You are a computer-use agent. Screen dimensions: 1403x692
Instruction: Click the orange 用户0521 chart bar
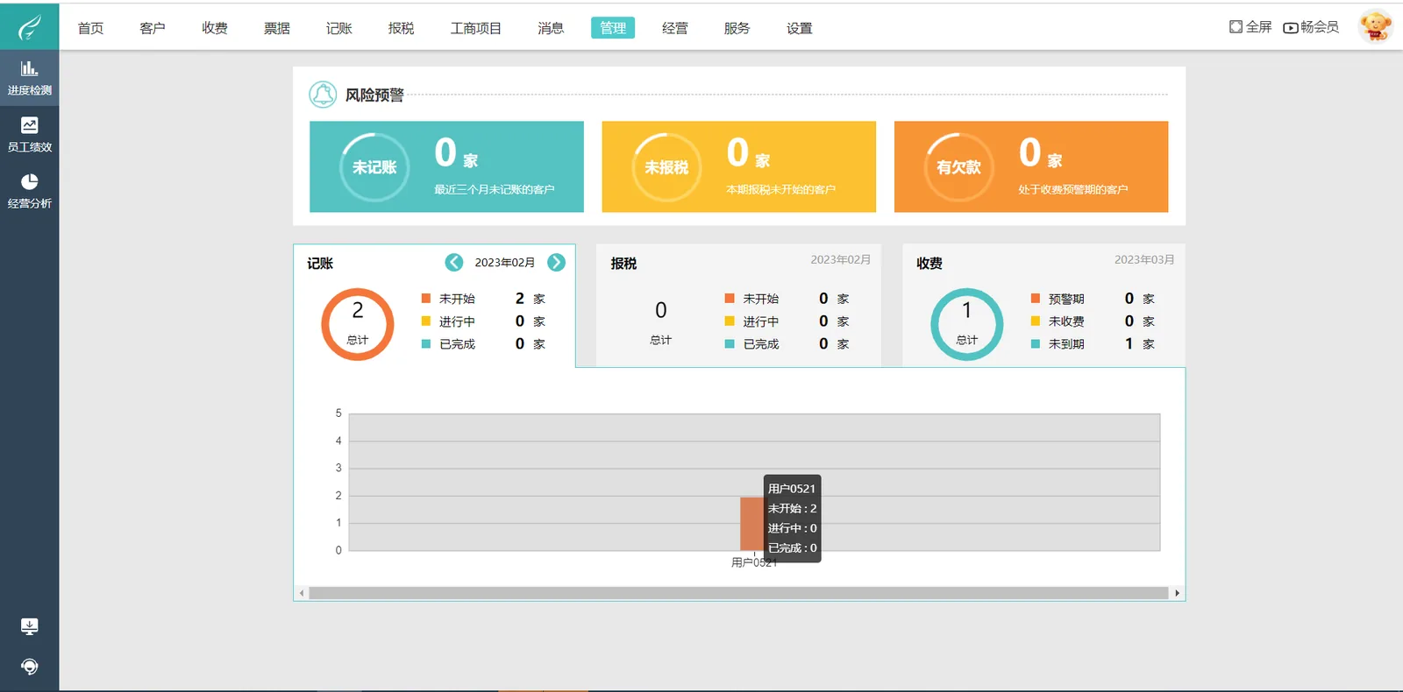[x=752, y=524]
